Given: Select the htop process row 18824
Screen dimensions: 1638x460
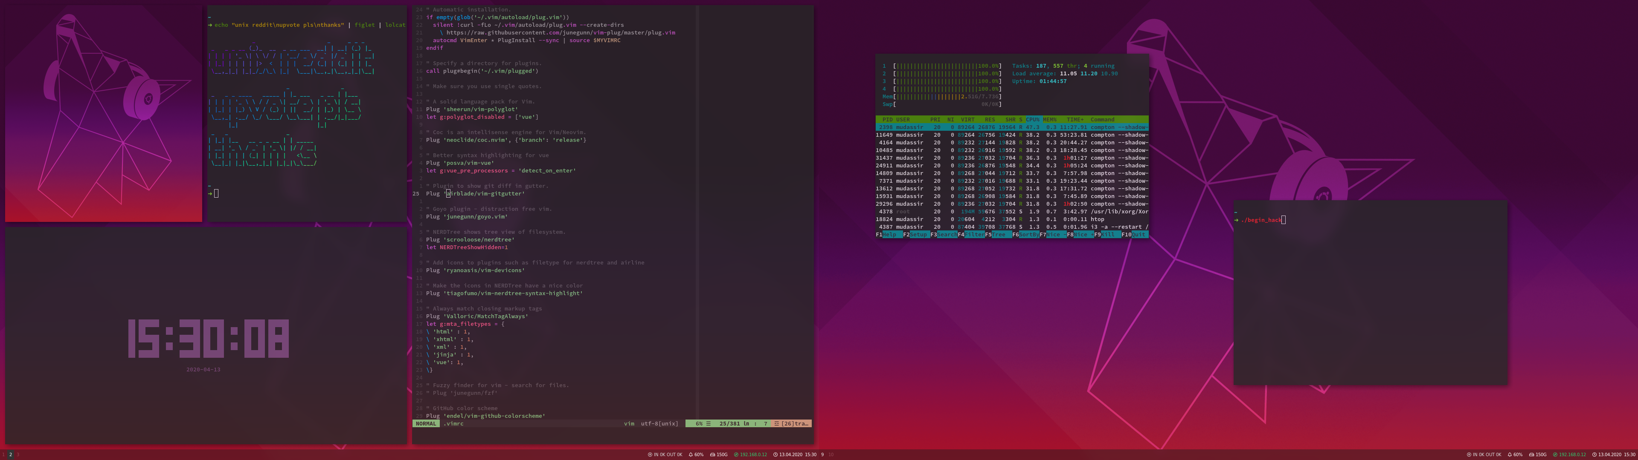Looking at the screenshot, I should [1012, 219].
